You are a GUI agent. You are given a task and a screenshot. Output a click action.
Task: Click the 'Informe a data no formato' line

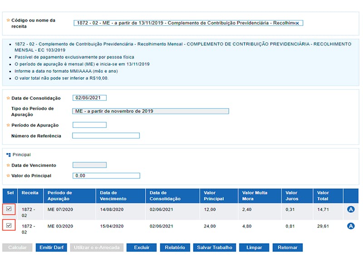(x=66, y=71)
